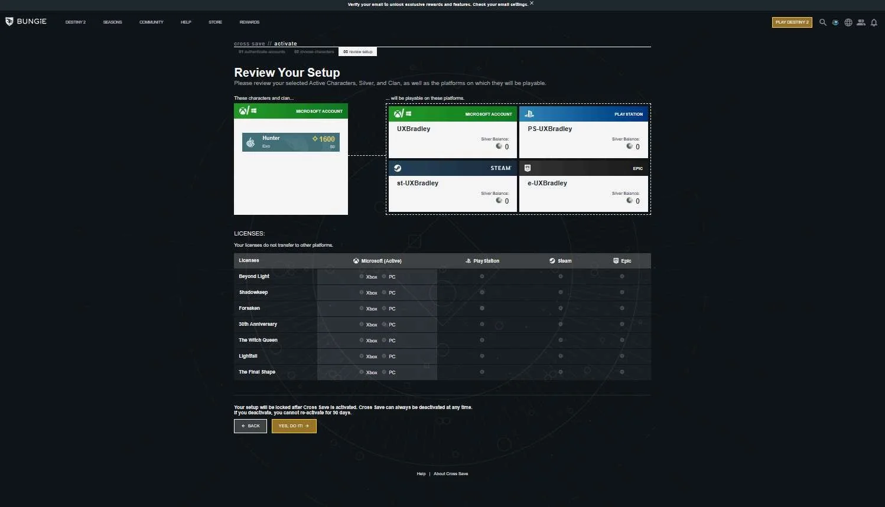Viewport: 885px width, 507px height.
Task: Click the UXBradley account name
Action: tap(414, 129)
